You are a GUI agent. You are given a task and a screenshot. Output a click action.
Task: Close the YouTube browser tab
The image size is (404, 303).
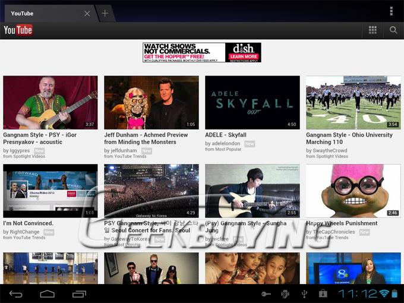87,14
